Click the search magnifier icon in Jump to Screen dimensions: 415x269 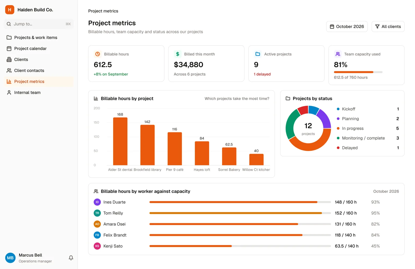click(9, 24)
